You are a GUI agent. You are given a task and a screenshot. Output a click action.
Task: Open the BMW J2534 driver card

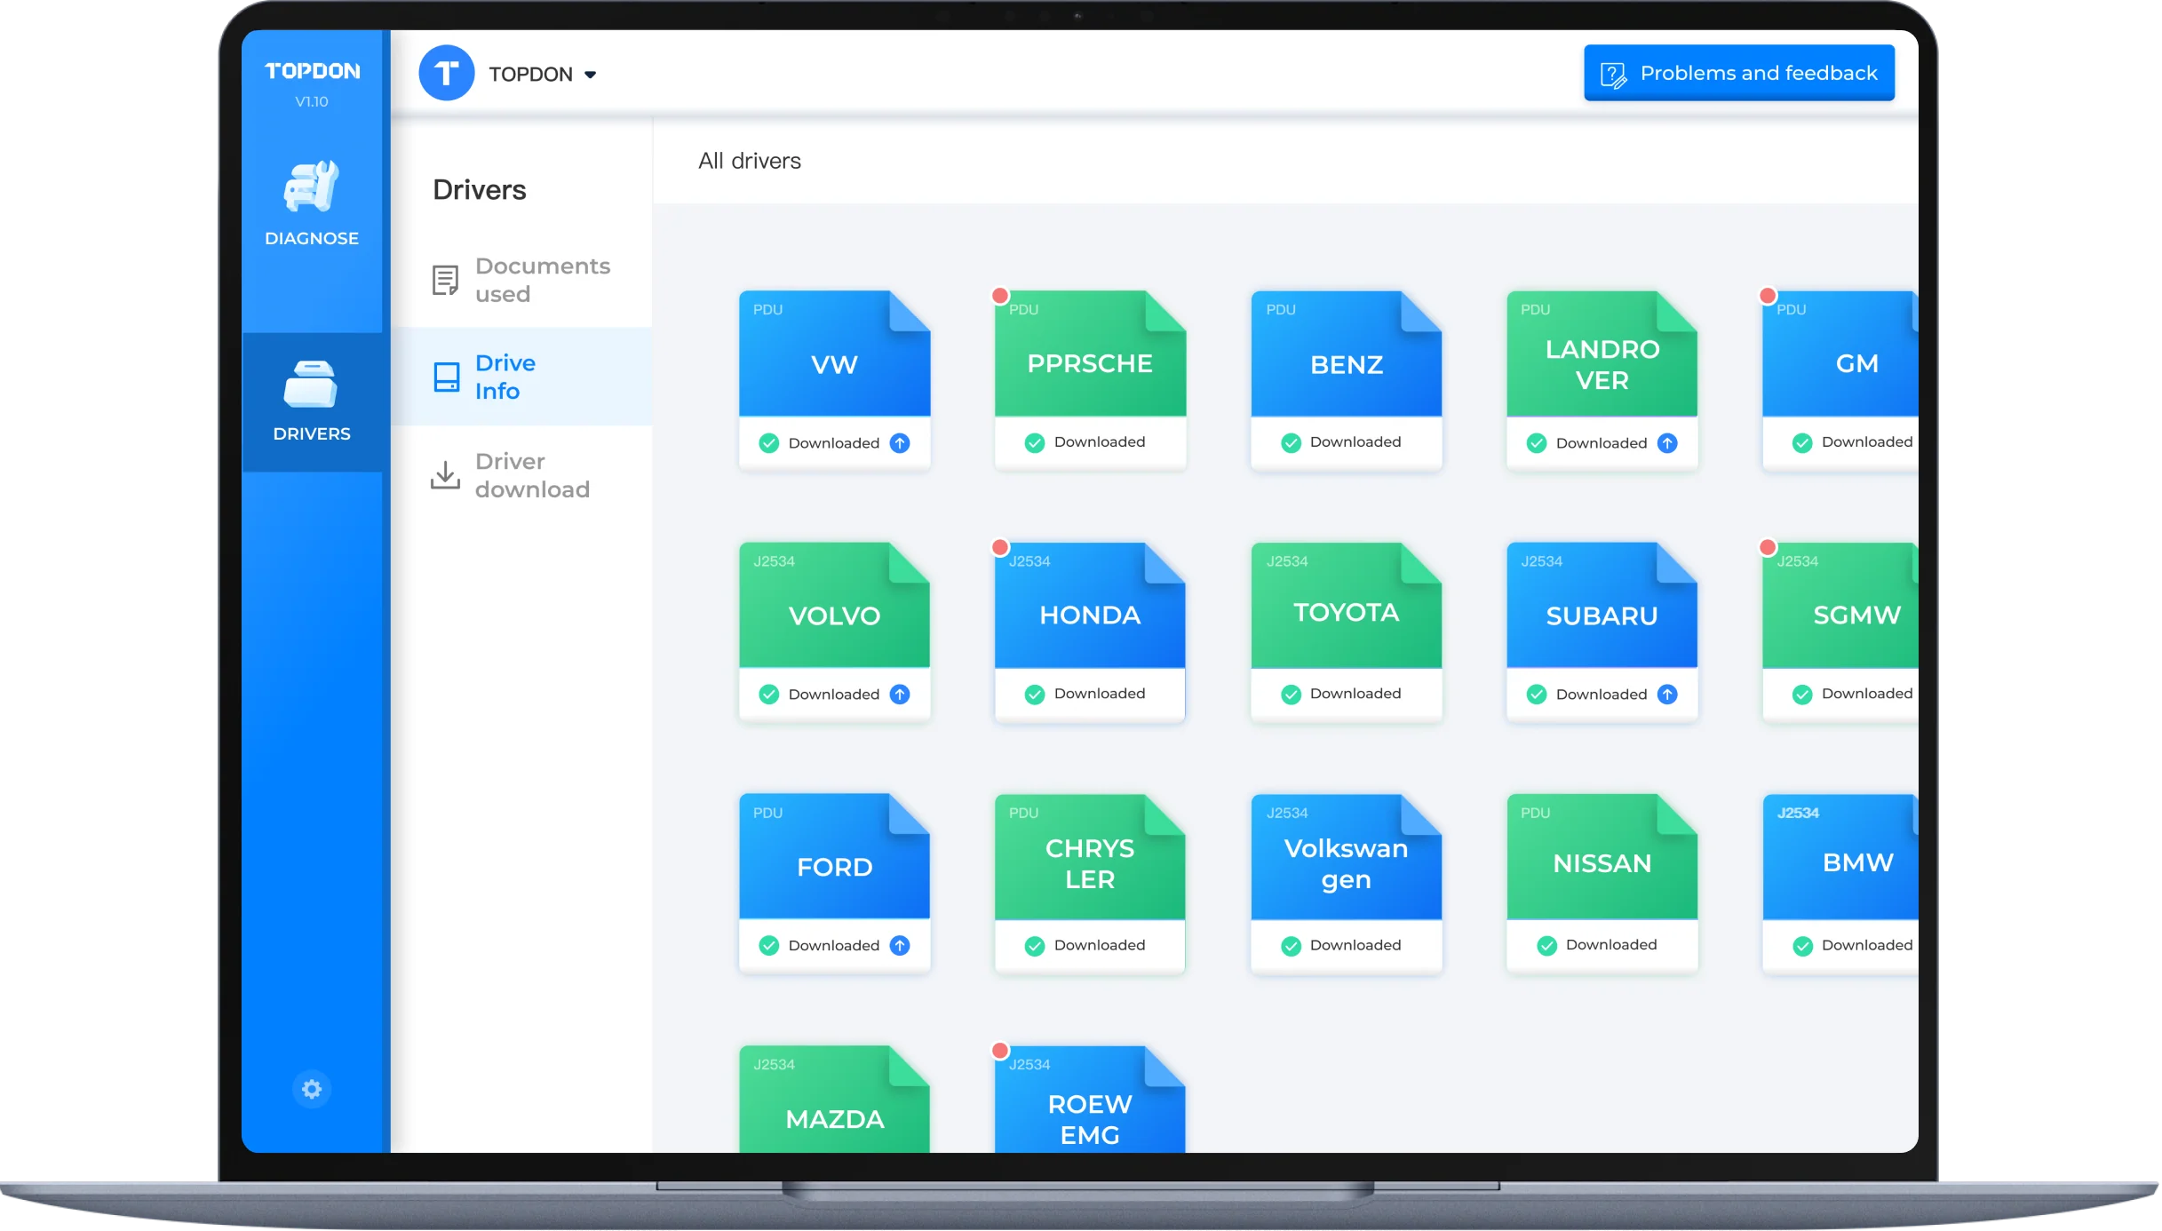(x=1840, y=883)
